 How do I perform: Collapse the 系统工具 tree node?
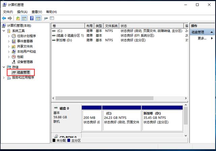coord(4,31)
